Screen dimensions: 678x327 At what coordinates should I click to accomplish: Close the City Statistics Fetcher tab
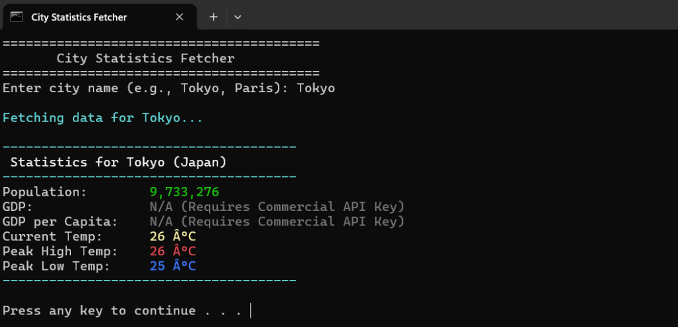(x=179, y=17)
